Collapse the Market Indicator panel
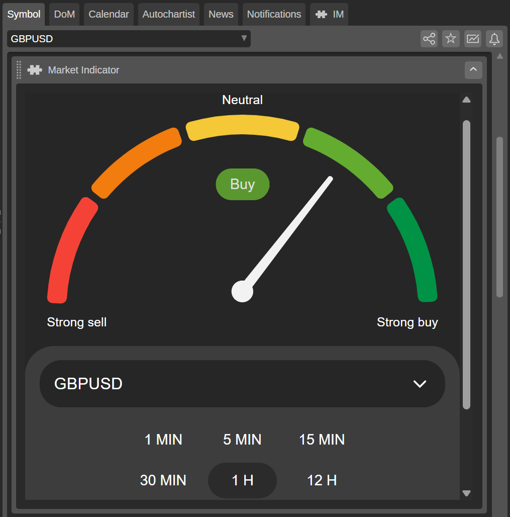The width and height of the screenshot is (510, 517). (473, 70)
